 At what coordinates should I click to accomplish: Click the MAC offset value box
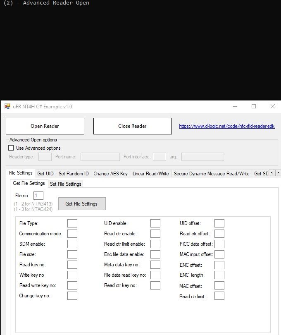tap(219, 286)
